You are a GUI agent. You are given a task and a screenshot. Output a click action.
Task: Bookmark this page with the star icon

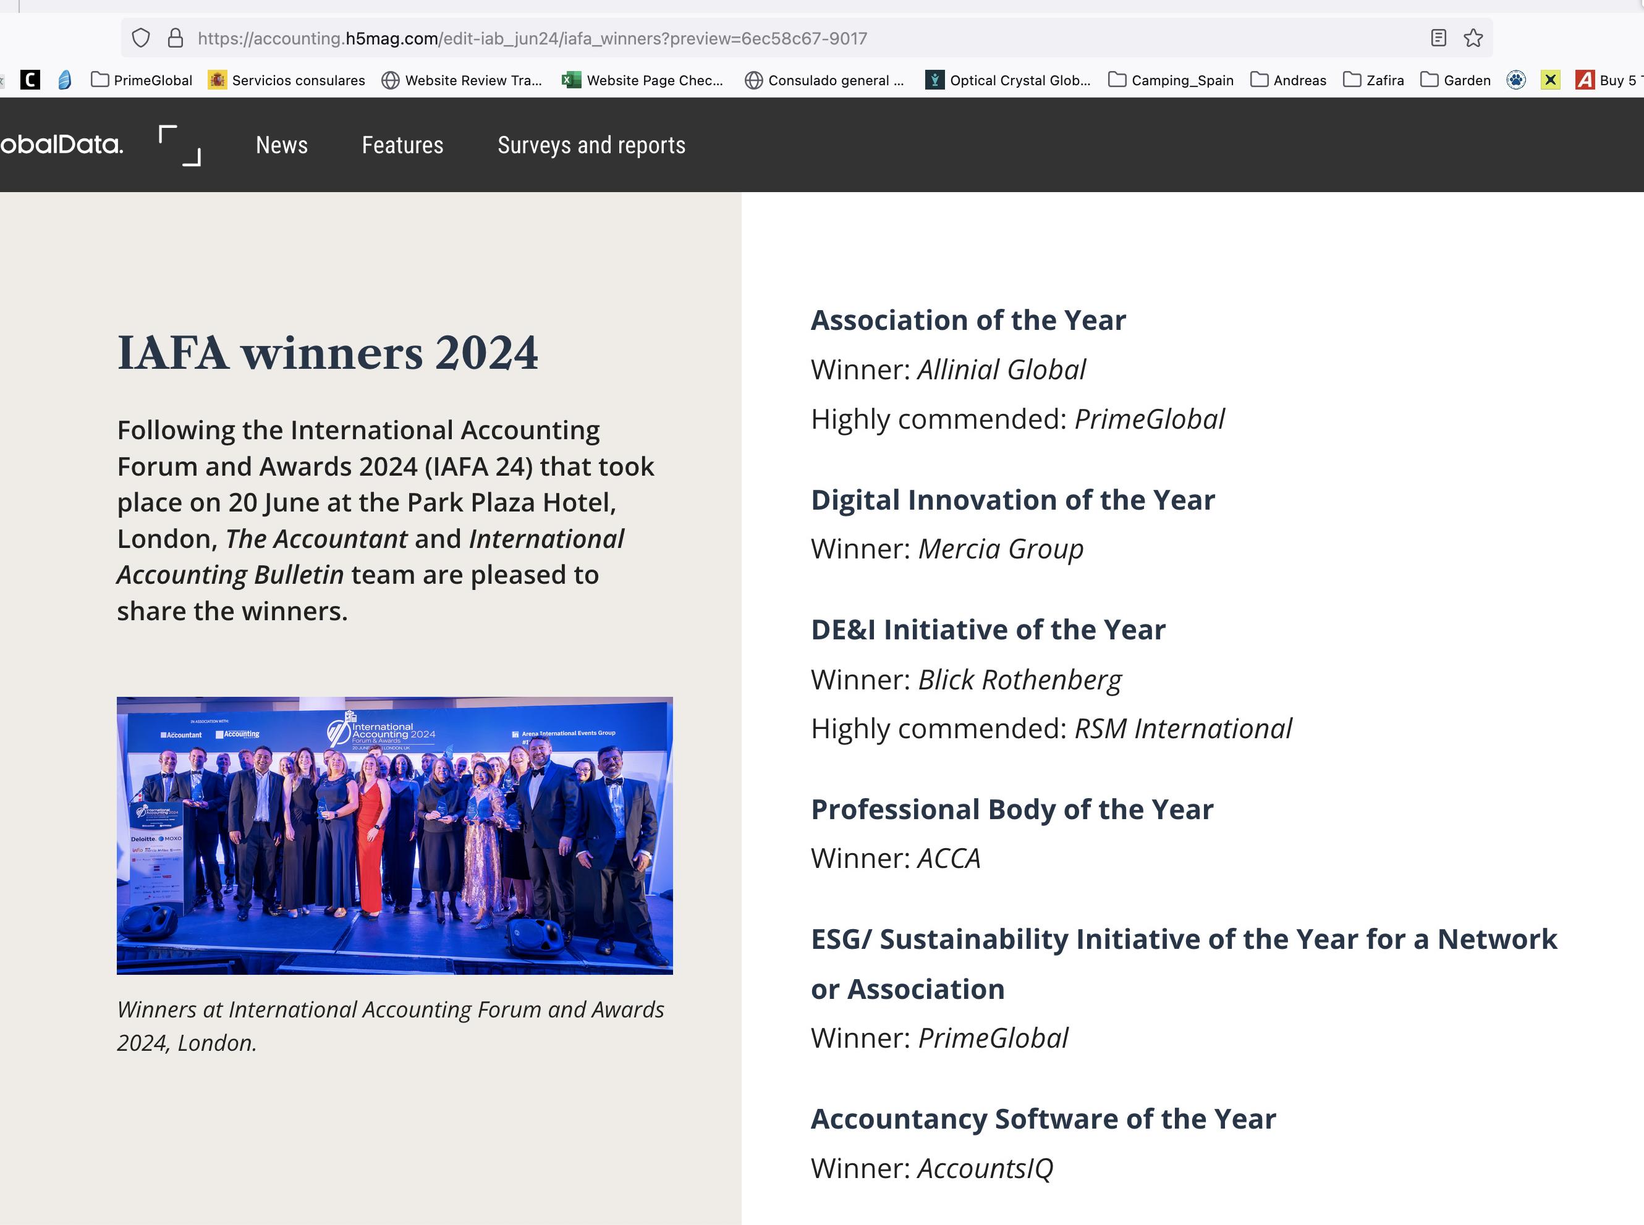[x=1473, y=38]
